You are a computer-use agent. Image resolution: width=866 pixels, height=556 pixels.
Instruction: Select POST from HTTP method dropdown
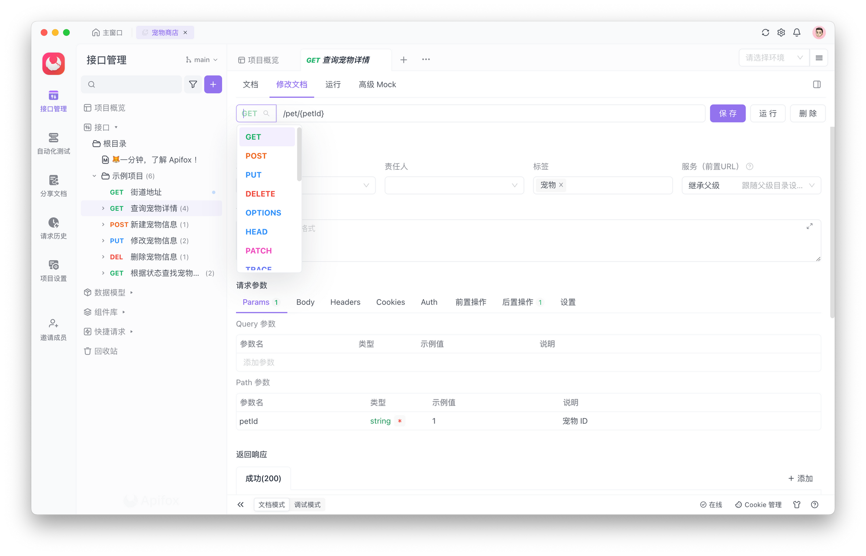coord(256,156)
